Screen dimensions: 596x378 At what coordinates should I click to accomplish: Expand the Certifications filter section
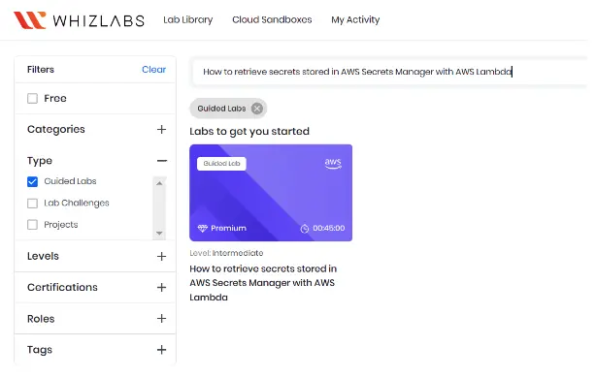(161, 288)
